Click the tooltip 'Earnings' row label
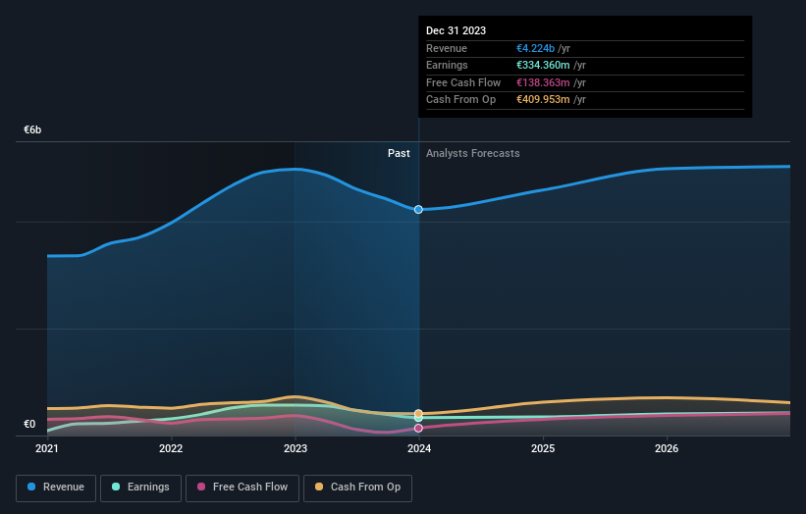The height and width of the screenshot is (514, 806). [448, 65]
